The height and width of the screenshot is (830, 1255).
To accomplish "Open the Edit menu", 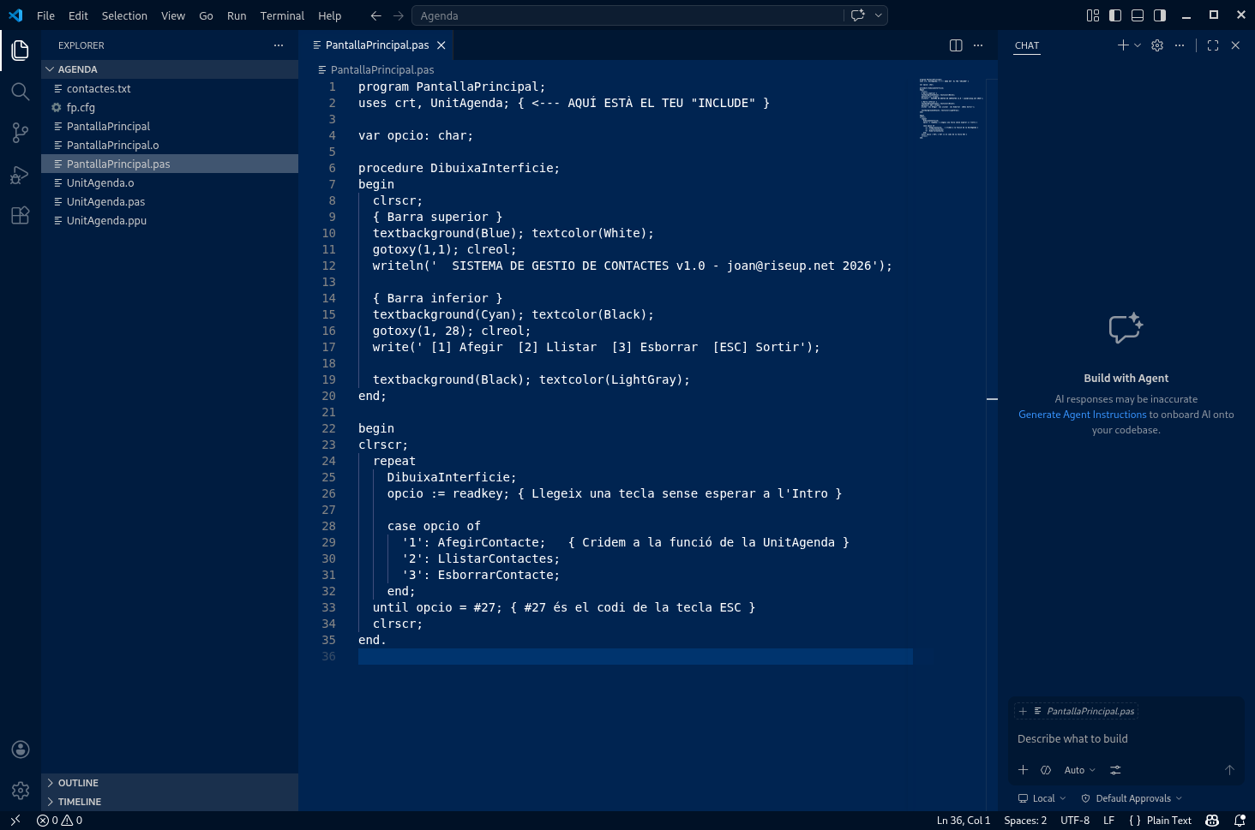I will pyautogui.click(x=78, y=15).
